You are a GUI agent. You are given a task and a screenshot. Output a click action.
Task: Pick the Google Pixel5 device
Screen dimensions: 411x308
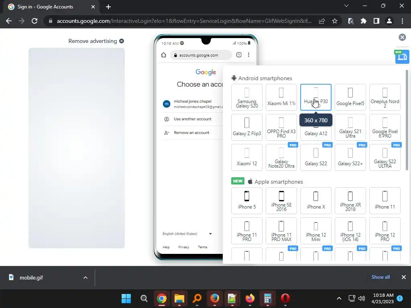[350, 97]
